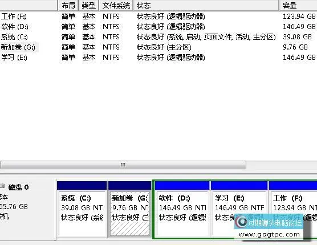Click the 9.76 GB capacity cell in the list
The height and width of the screenshot is (245, 317).
tap(295, 47)
